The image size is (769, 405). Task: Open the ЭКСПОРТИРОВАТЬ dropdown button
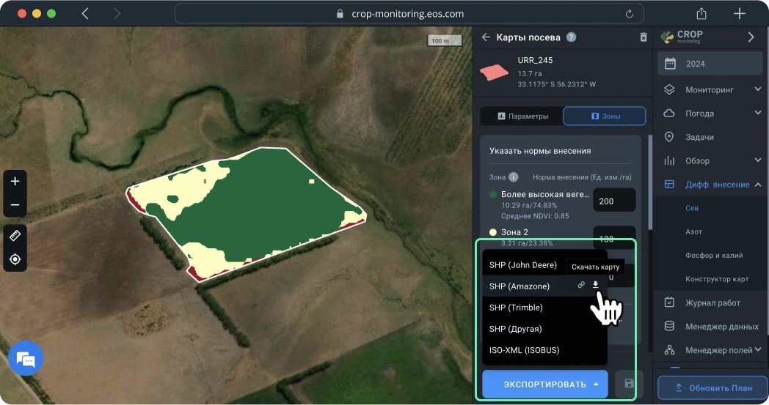pos(544,384)
